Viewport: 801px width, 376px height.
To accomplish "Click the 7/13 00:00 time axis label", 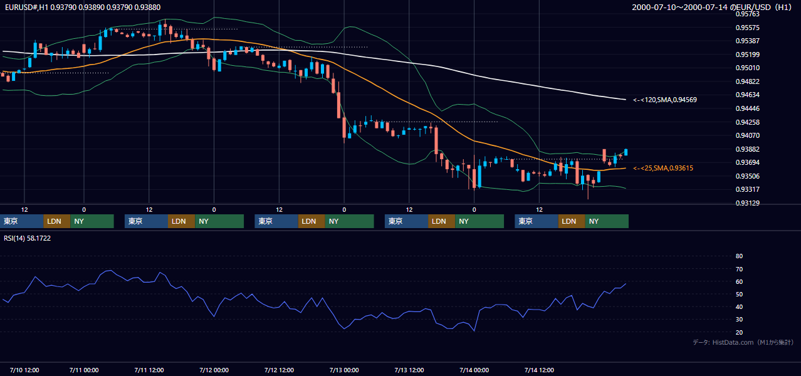I will tap(344, 370).
